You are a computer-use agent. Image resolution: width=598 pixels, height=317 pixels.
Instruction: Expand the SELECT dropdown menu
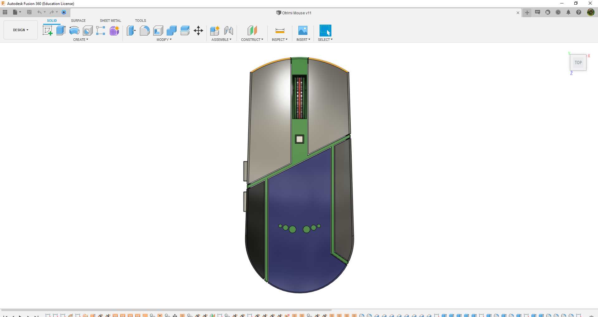pos(325,40)
